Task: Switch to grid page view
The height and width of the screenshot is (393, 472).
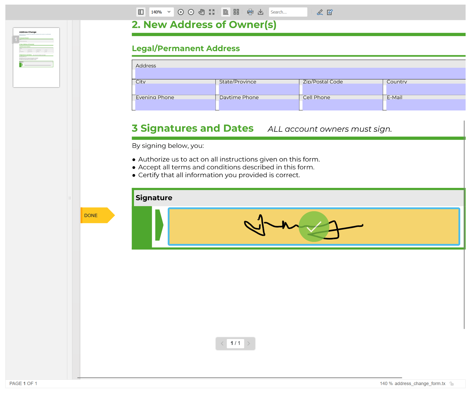Action: (x=236, y=12)
